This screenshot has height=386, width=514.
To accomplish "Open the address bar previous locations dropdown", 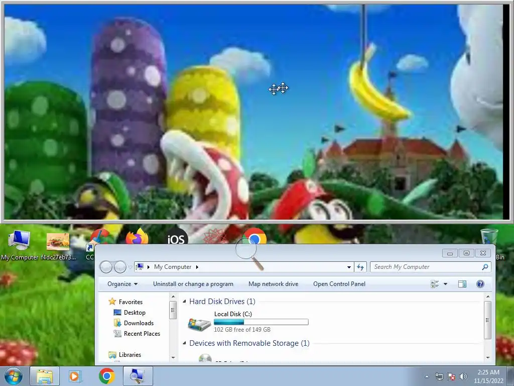I will click(349, 267).
